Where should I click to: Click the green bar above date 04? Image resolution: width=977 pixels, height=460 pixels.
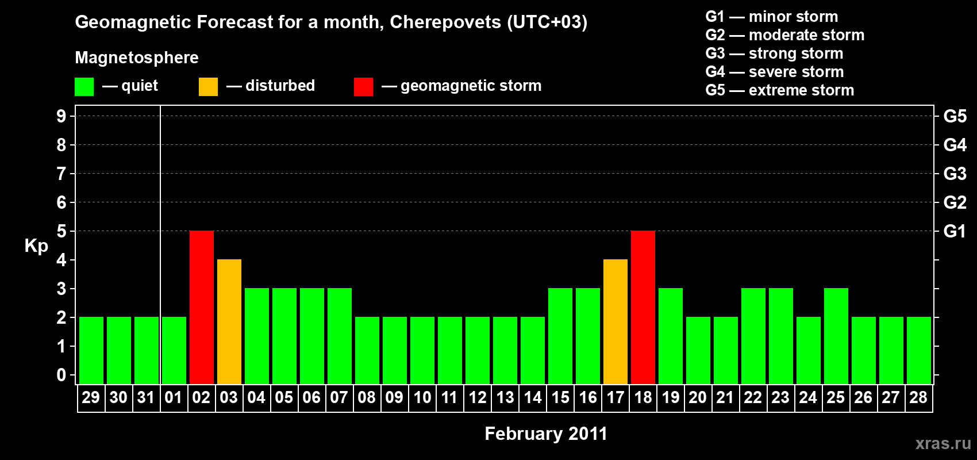pos(257,336)
